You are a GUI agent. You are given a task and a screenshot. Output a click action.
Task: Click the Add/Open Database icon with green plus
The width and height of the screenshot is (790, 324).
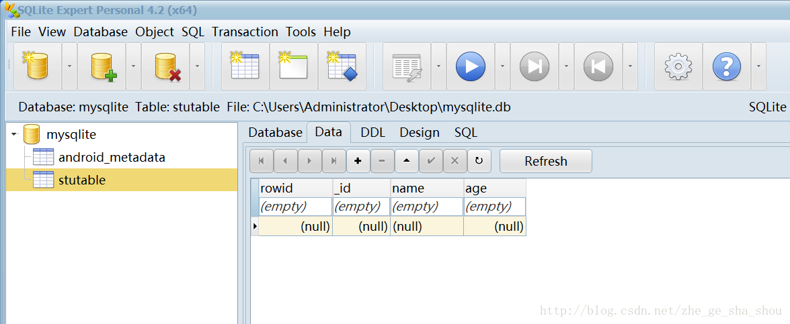[x=102, y=66]
